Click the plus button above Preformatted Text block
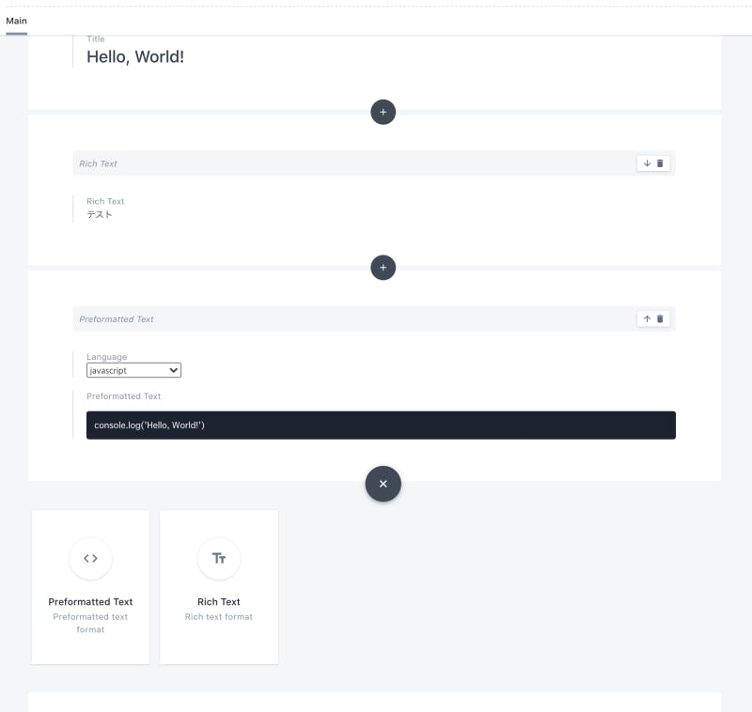752x712 pixels. click(x=383, y=268)
